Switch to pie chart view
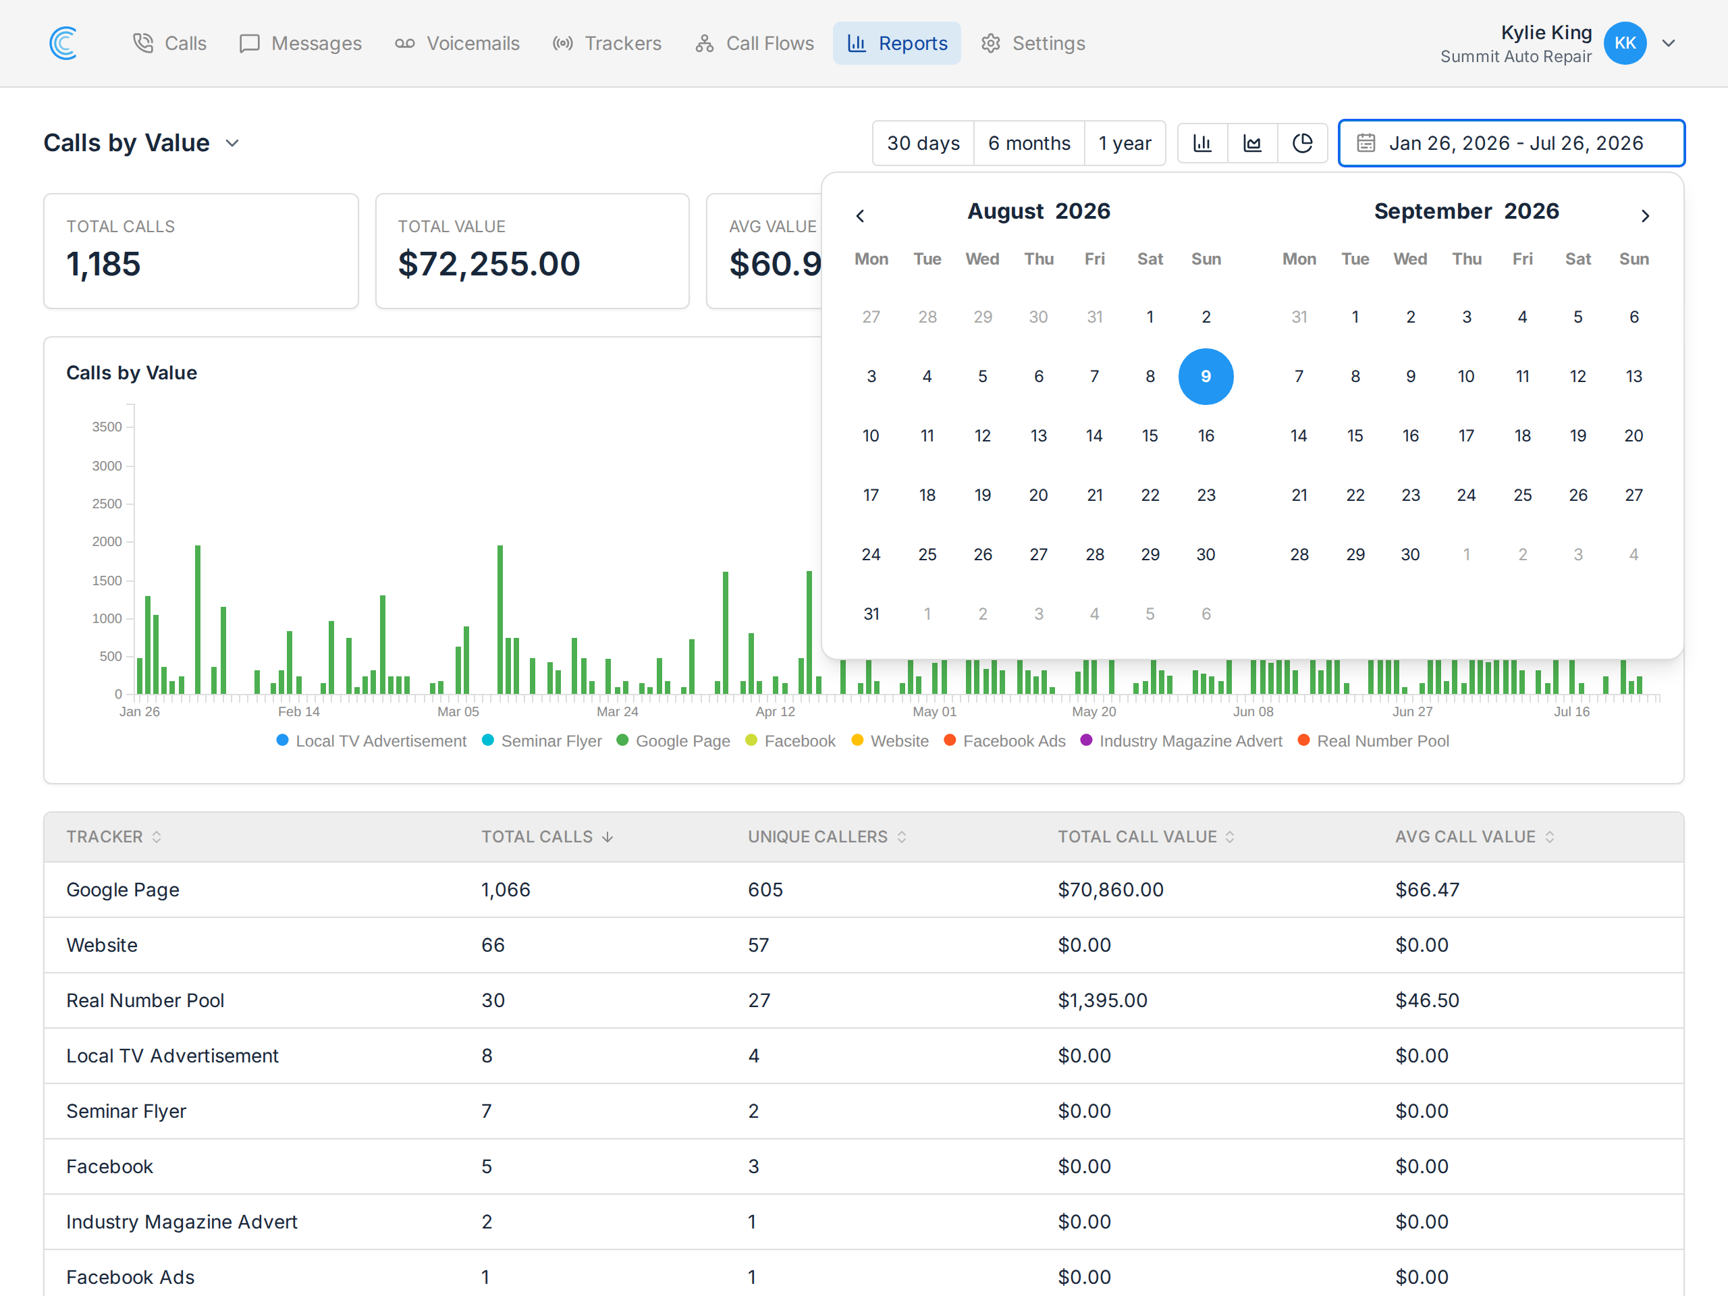 (x=1302, y=143)
